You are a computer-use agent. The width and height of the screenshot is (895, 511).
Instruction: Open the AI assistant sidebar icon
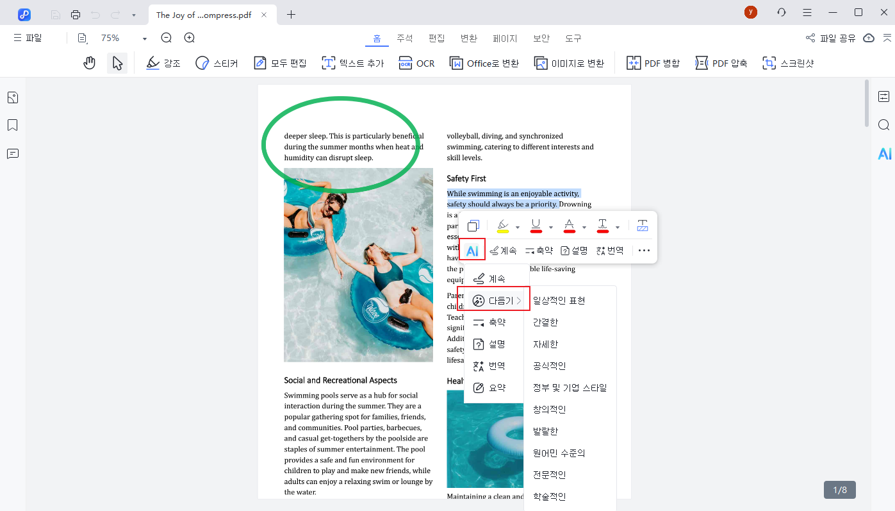884,154
